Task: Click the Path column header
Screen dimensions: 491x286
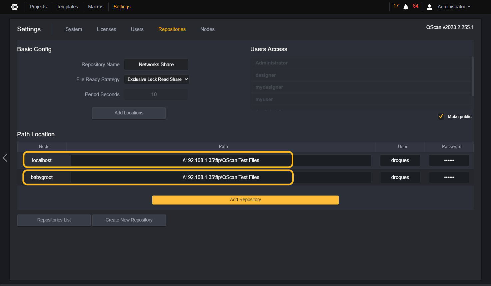Action: pos(221,147)
